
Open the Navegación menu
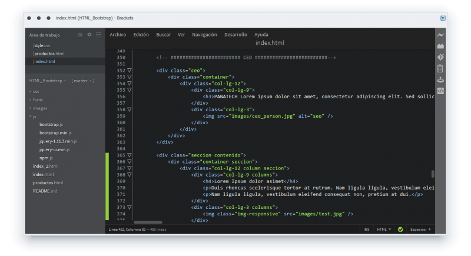coord(204,35)
